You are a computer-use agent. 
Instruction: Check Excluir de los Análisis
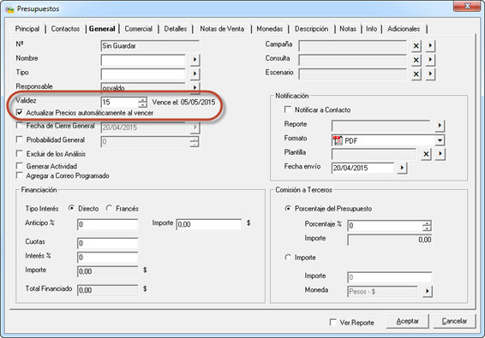point(20,153)
